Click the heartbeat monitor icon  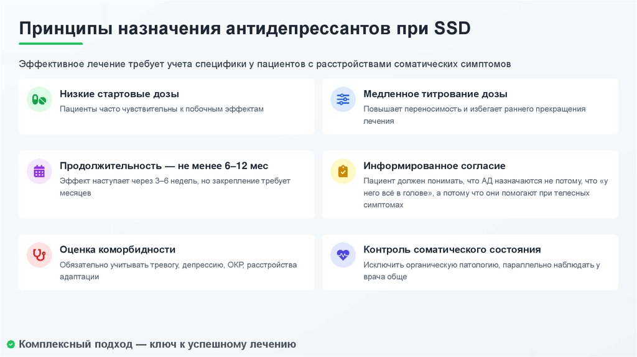343,255
